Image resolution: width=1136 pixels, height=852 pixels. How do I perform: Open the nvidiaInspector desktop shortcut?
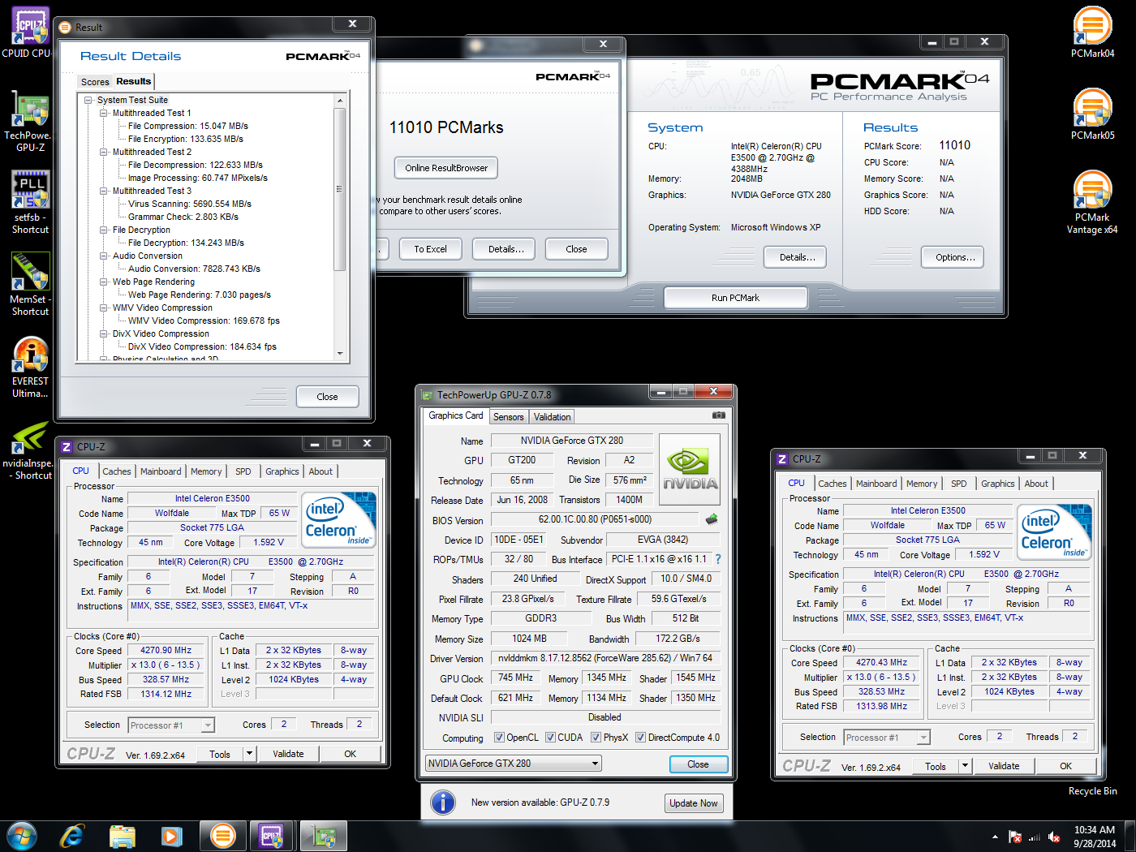point(30,449)
